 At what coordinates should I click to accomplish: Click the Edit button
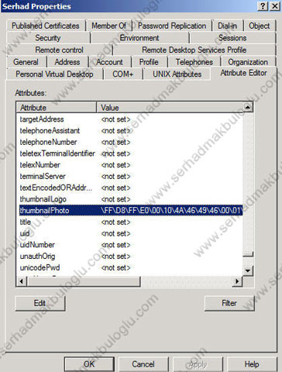coord(40,303)
